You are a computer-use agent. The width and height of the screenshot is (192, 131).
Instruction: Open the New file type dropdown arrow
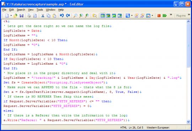(11, 16)
